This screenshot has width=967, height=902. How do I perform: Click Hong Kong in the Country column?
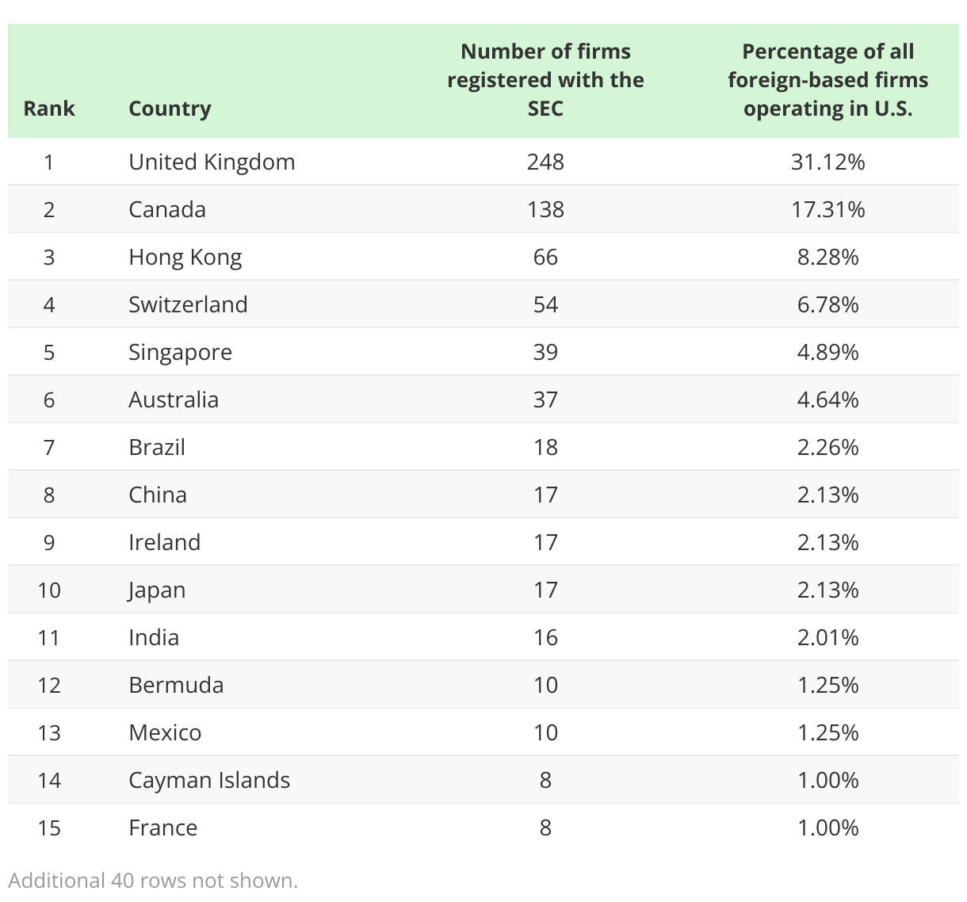coord(185,257)
